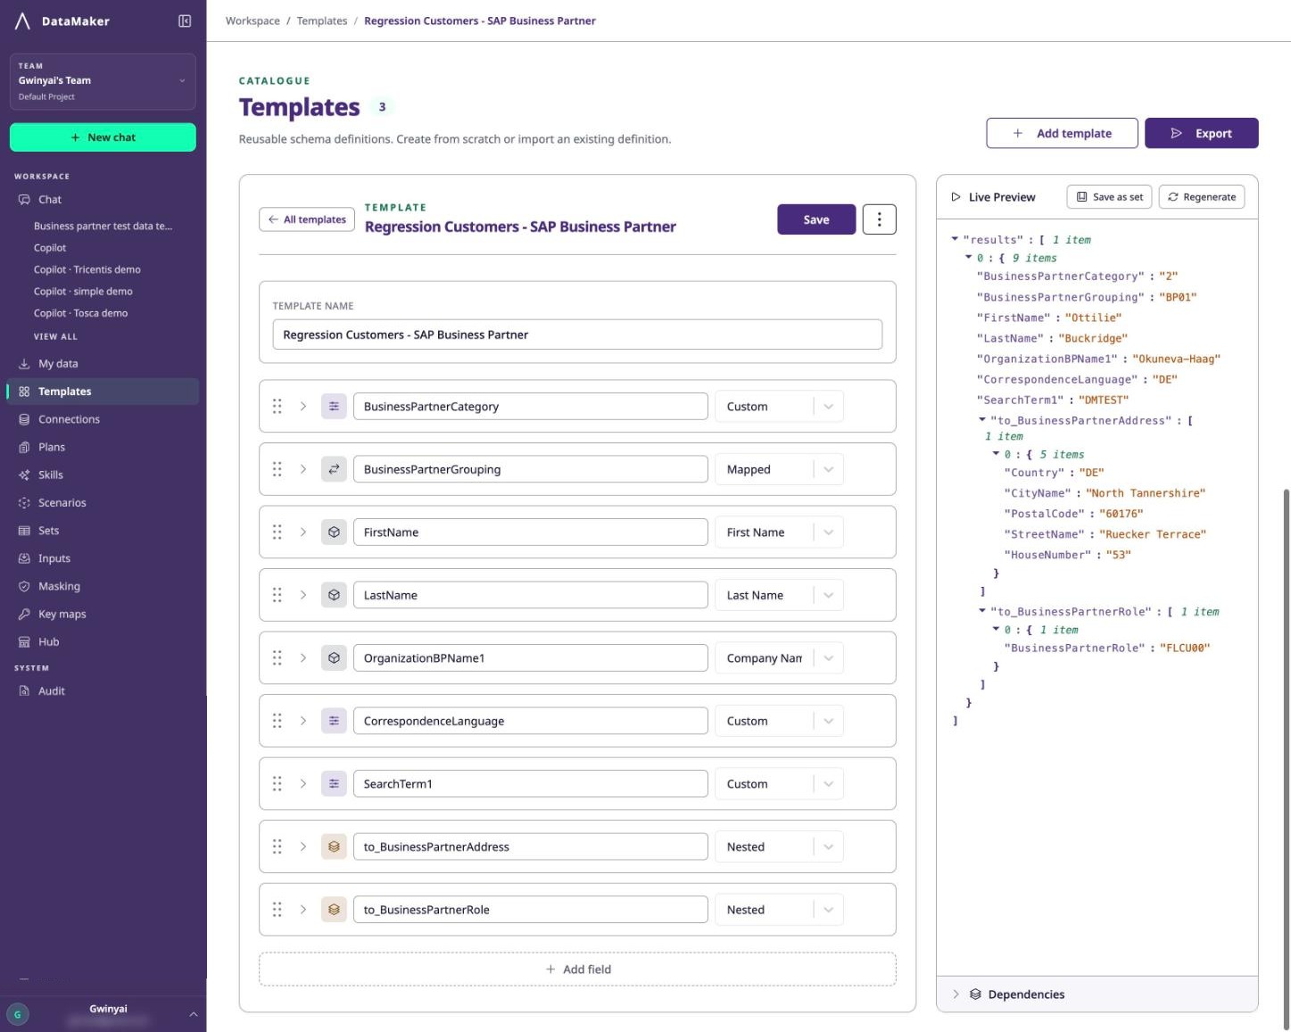Grab the SearchTerm1 row drag handle
The image size is (1291, 1032).
pyautogui.click(x=277, y=783)
